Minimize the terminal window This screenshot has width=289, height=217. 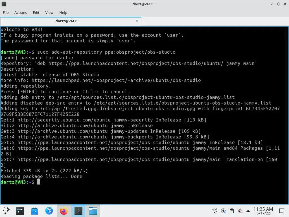271,4
